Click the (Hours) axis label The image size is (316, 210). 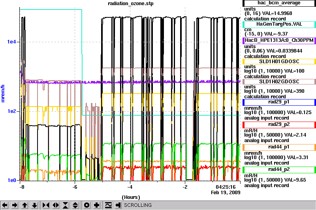point(131,197)
